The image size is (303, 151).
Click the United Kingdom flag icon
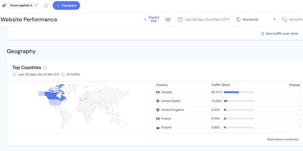coord(158,110)
